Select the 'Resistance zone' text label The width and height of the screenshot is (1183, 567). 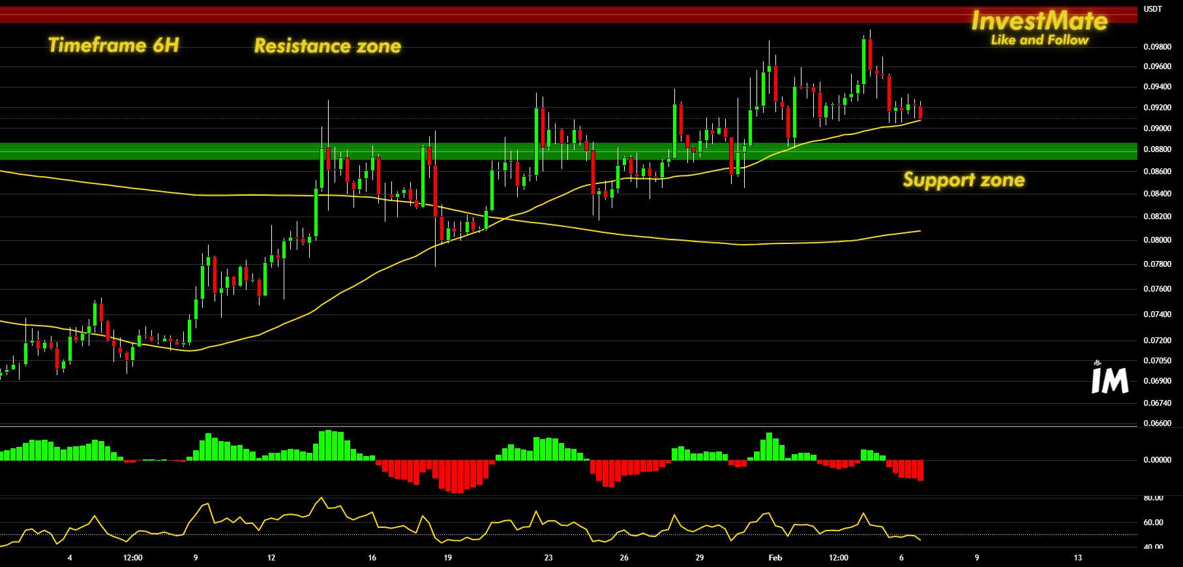[327, 46]
